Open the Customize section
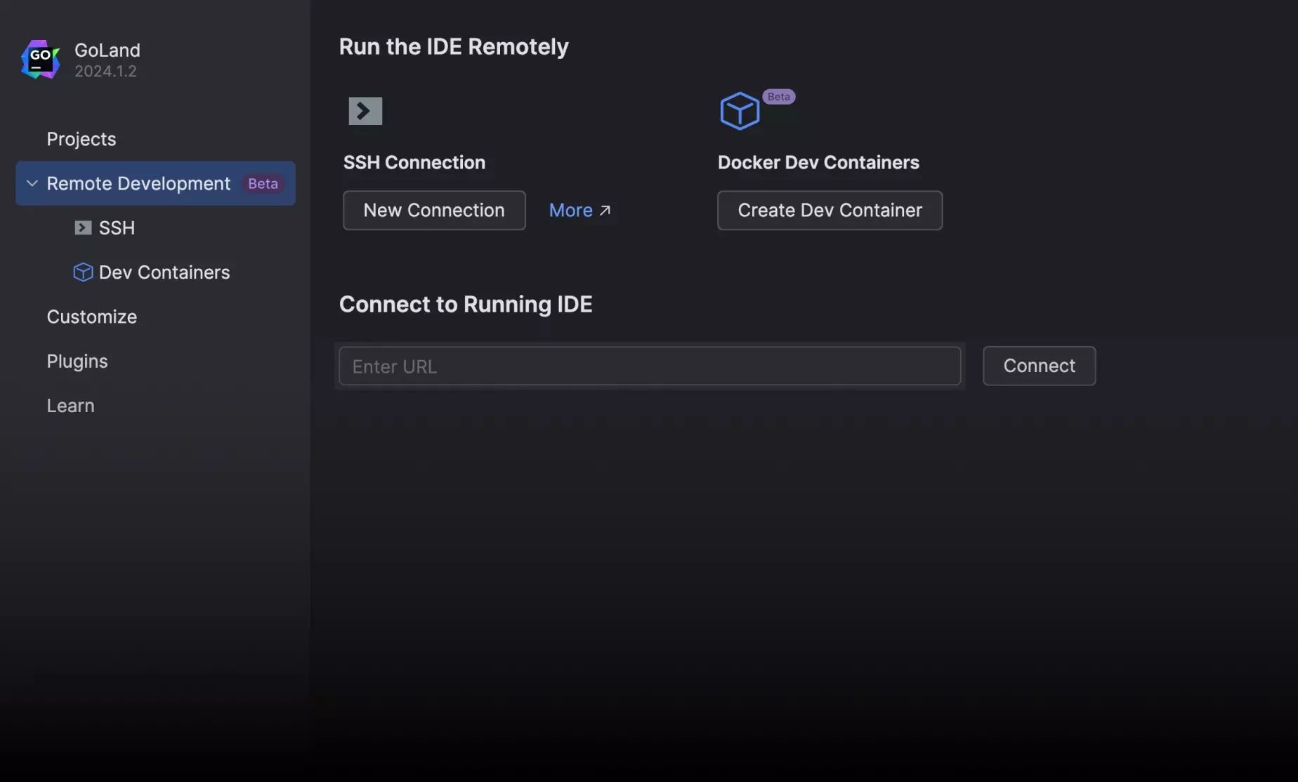 pos(92,317)
